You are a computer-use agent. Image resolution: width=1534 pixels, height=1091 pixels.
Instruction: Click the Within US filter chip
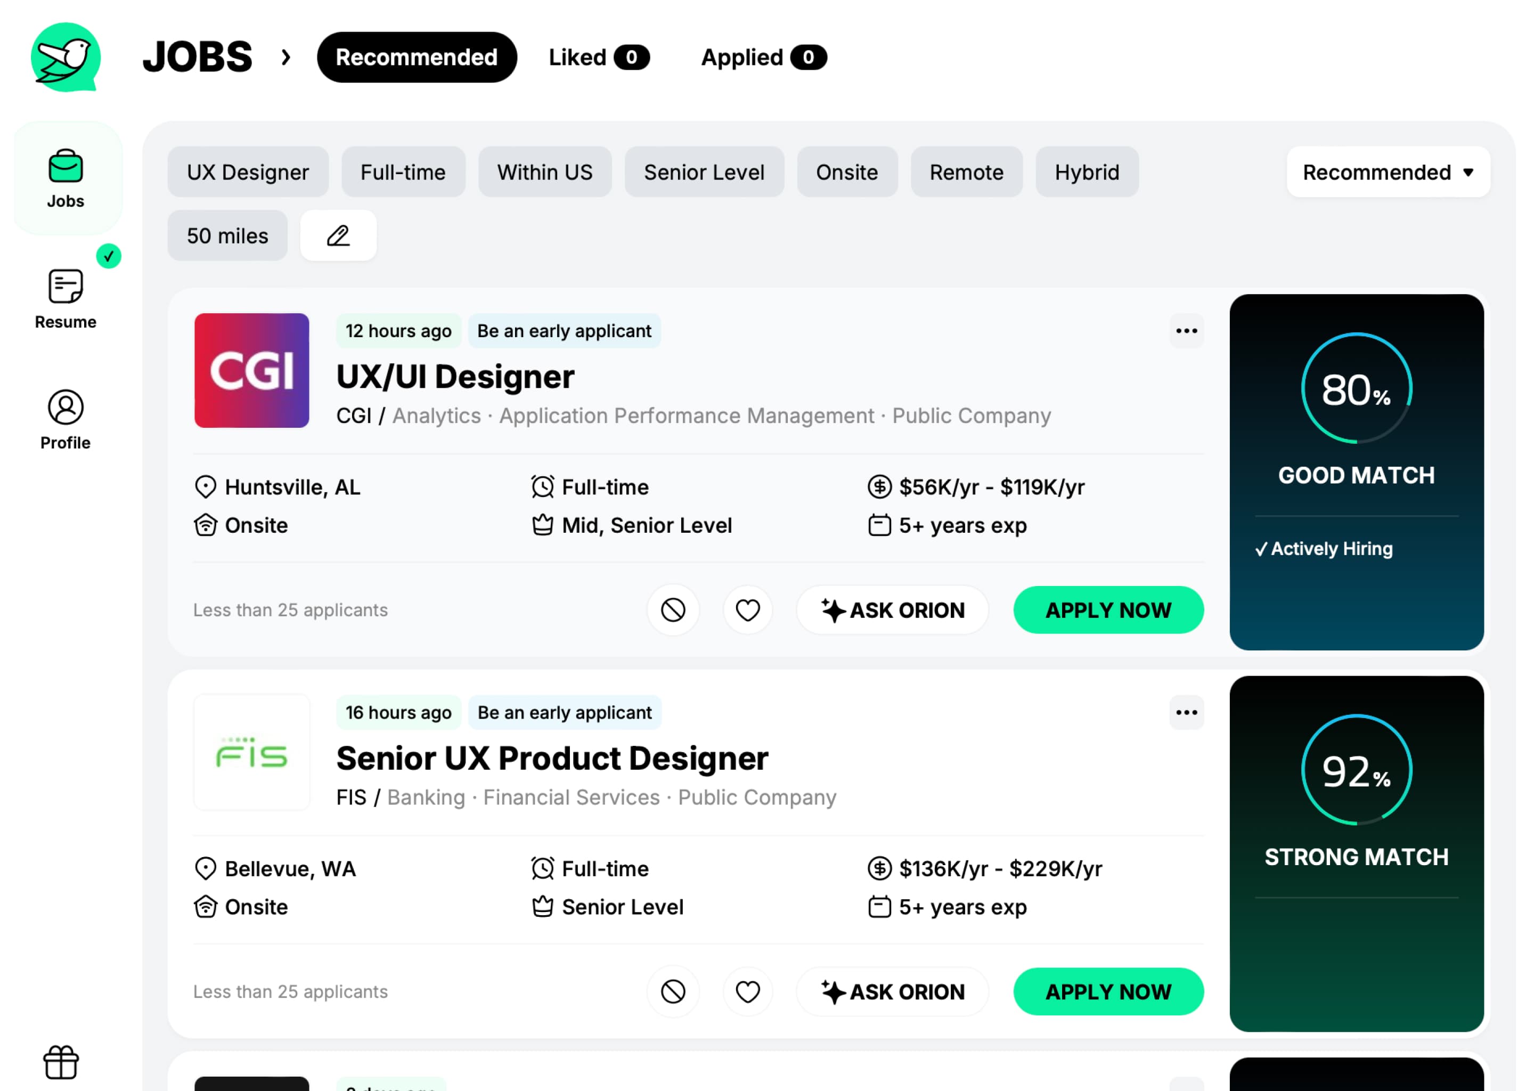click(545, 173)
